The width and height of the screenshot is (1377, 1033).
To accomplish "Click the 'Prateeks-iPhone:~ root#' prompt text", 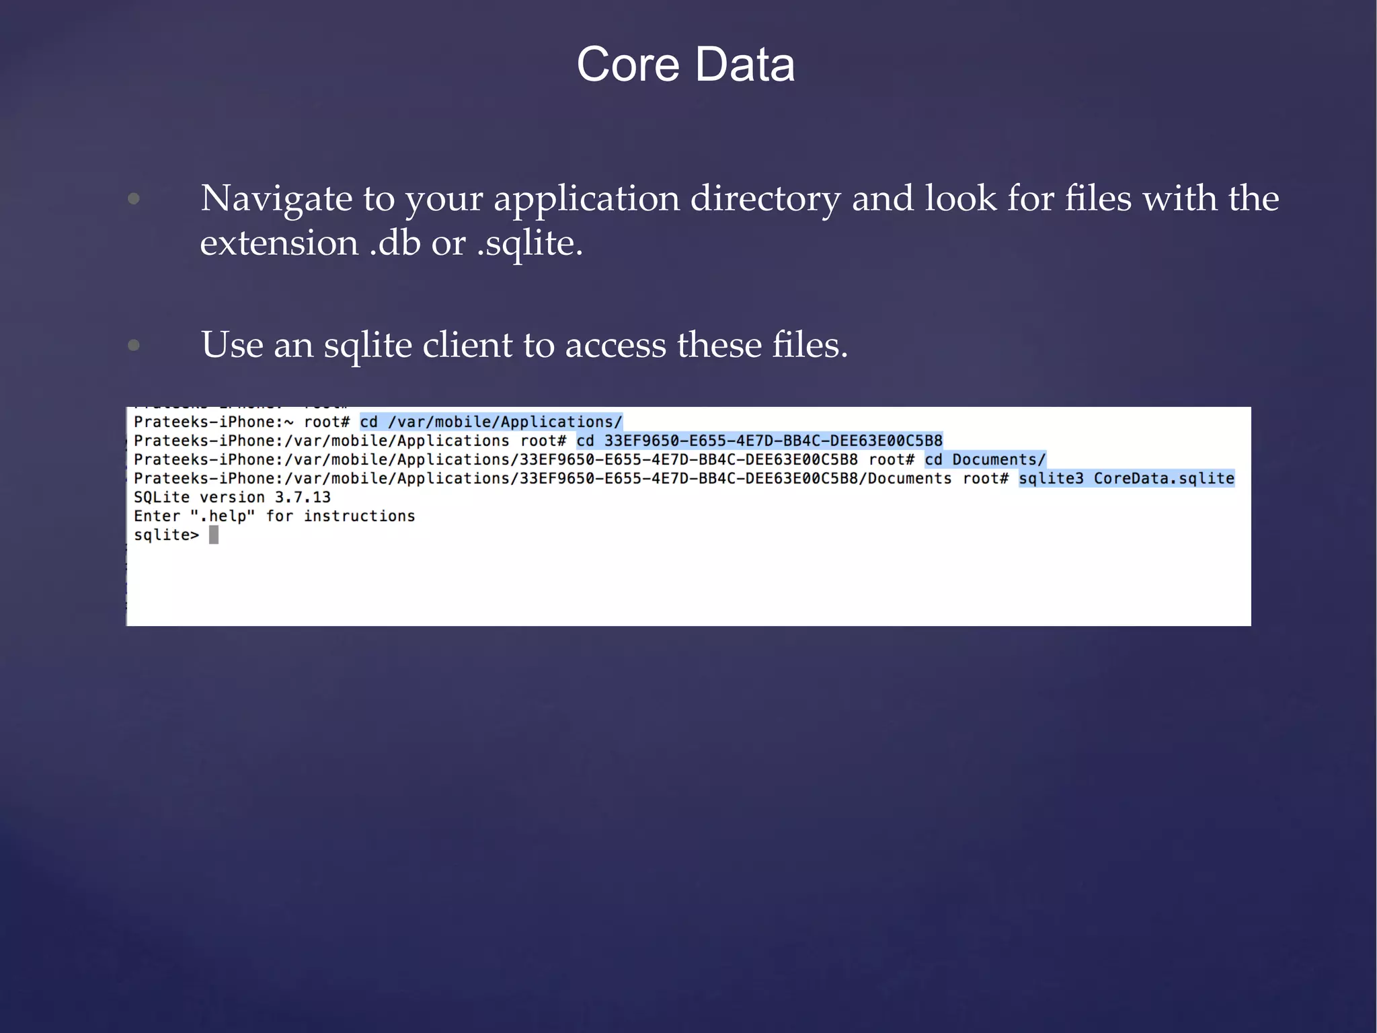I will (241, 422).
